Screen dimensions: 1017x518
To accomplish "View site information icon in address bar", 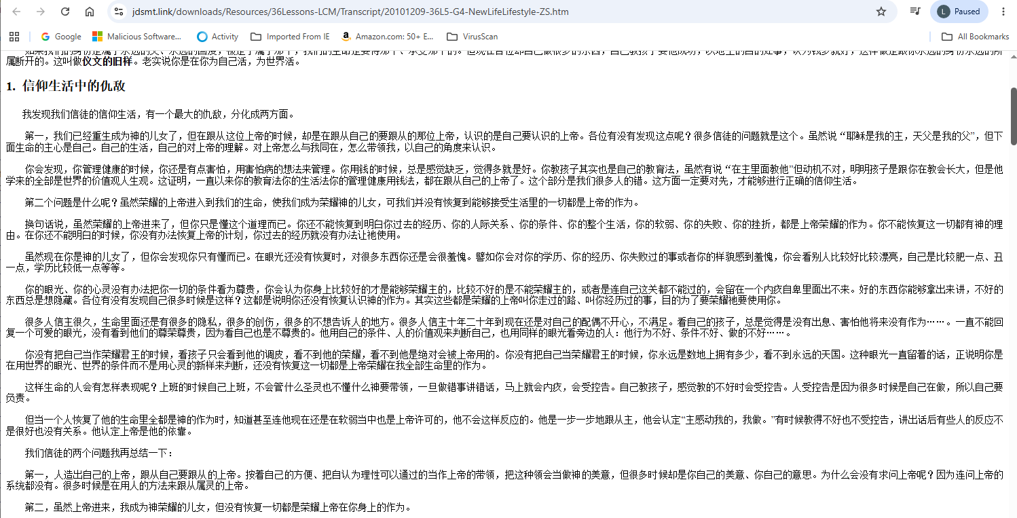I will pos(119,12).
